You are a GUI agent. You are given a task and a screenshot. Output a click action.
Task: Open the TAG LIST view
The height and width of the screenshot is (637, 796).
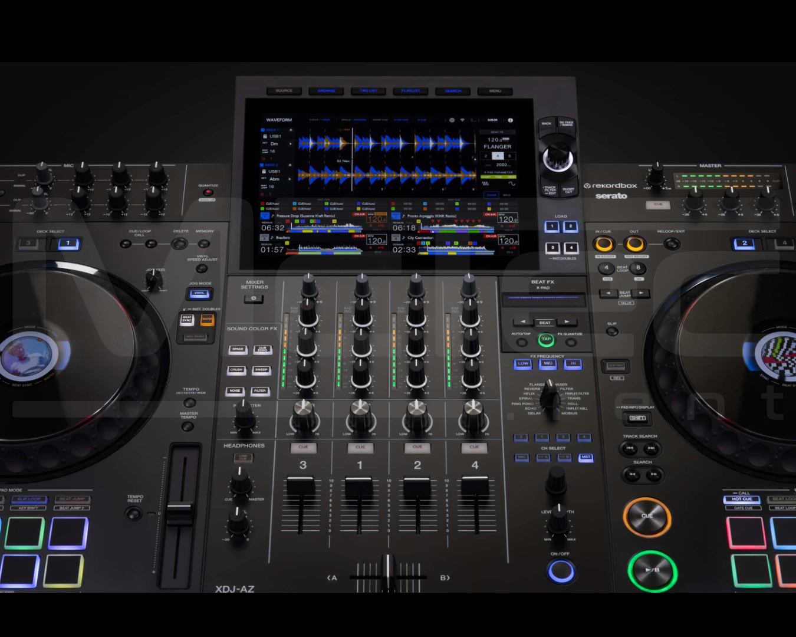tap(369, 91)
